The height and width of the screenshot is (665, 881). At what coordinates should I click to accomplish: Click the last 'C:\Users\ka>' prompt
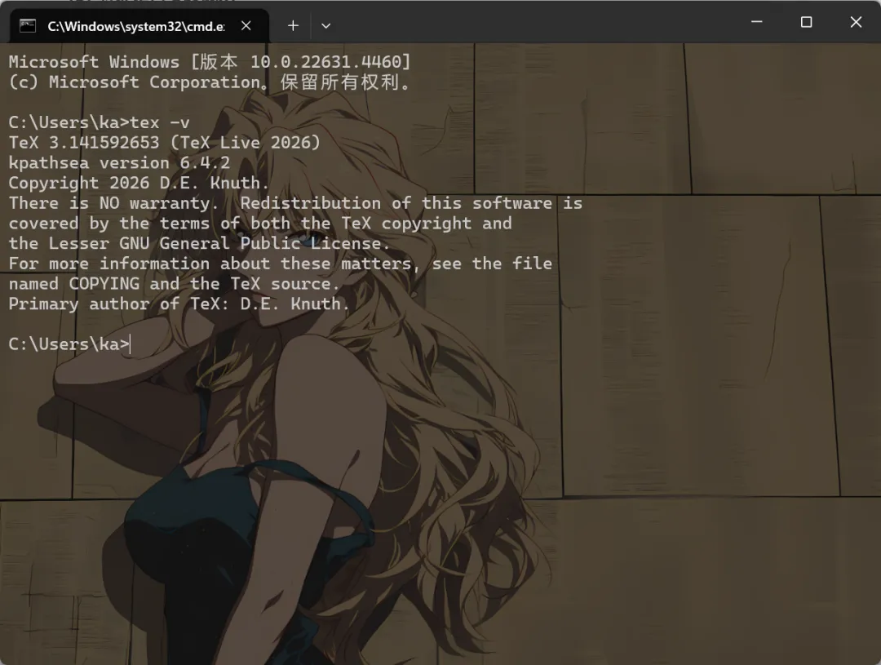click(x=69, y=344)
